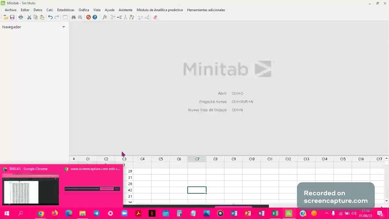Click the Netflix taskbar icon
Image resolution: width=389 pixels, height=219 pixels.
(152, 213)
